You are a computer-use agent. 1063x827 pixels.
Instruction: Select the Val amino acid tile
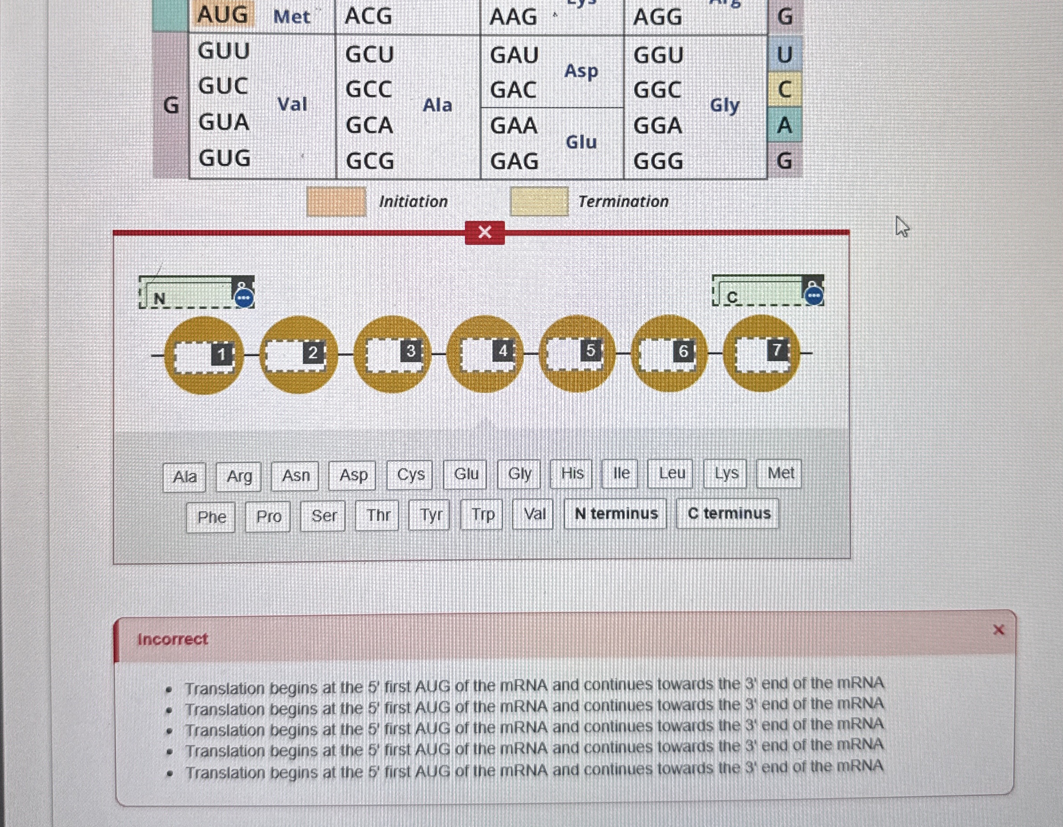pos(533,514)
